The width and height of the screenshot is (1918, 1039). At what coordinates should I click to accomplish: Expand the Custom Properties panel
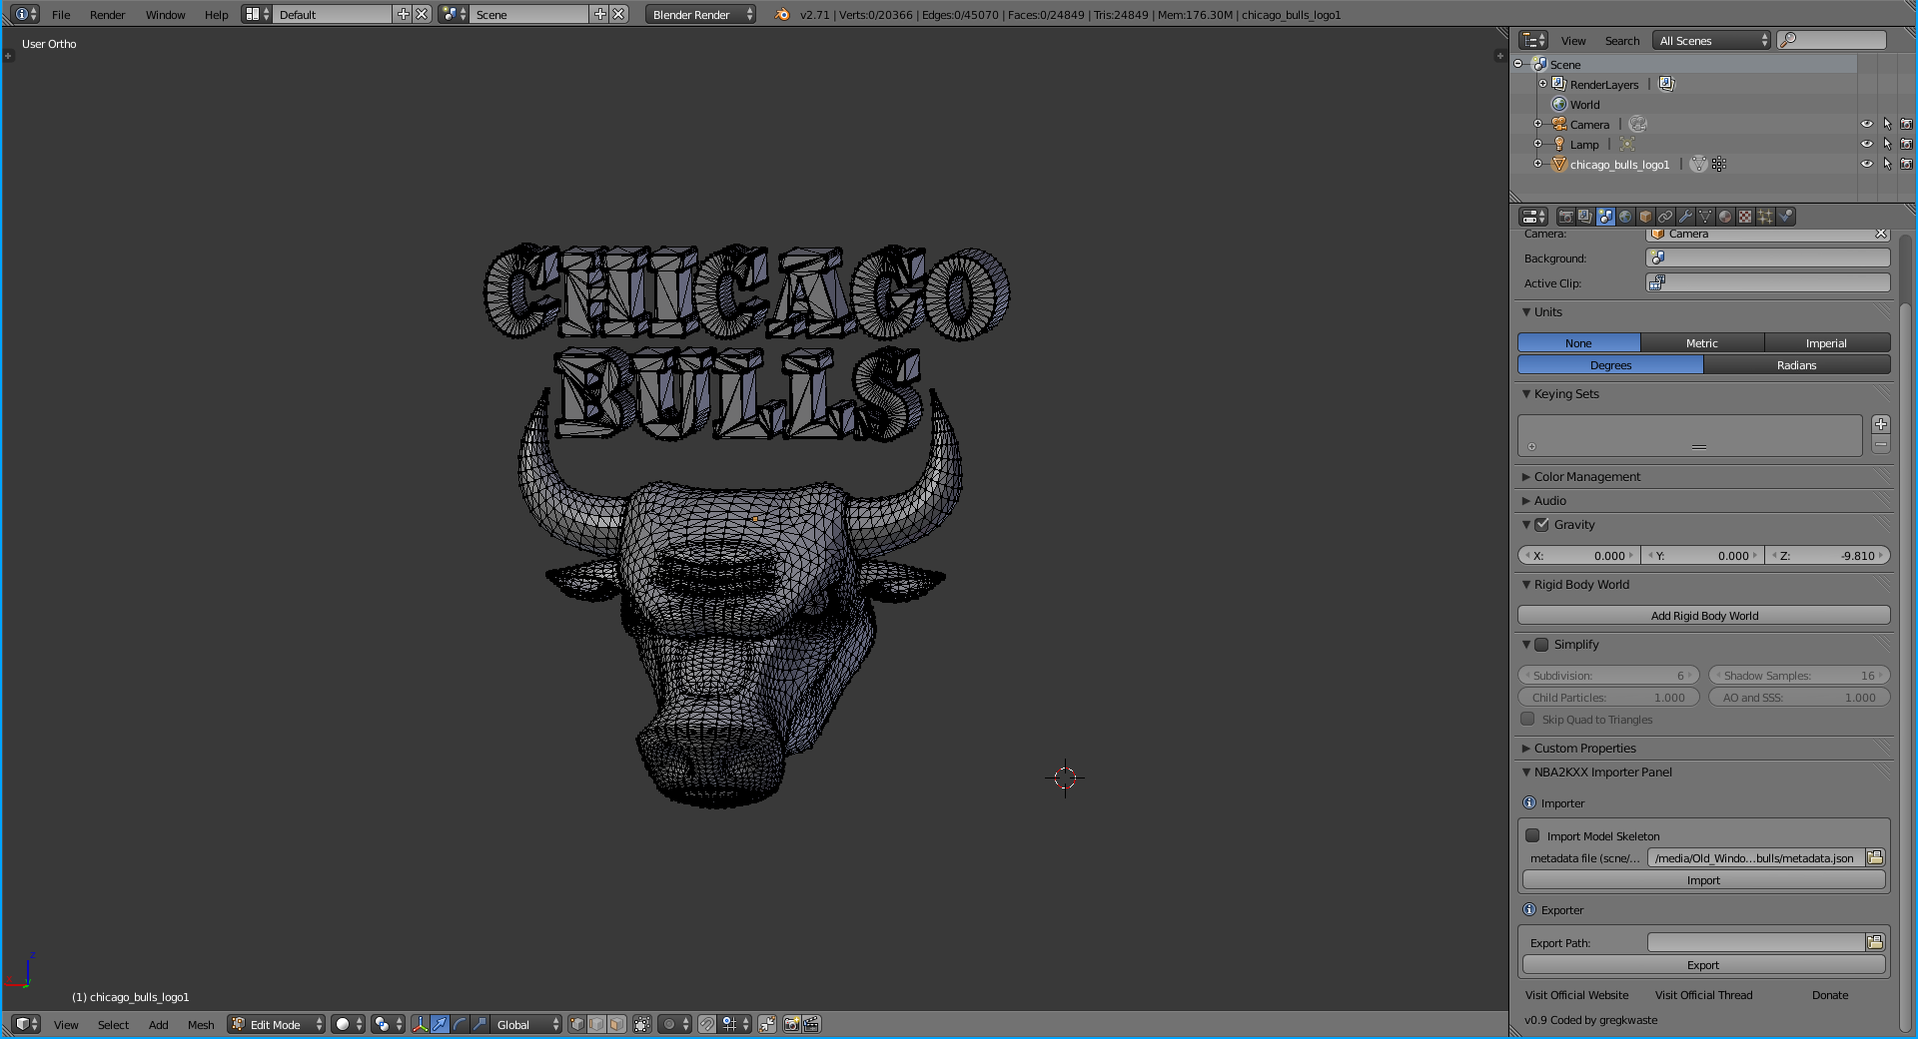tap(1584, 748)
